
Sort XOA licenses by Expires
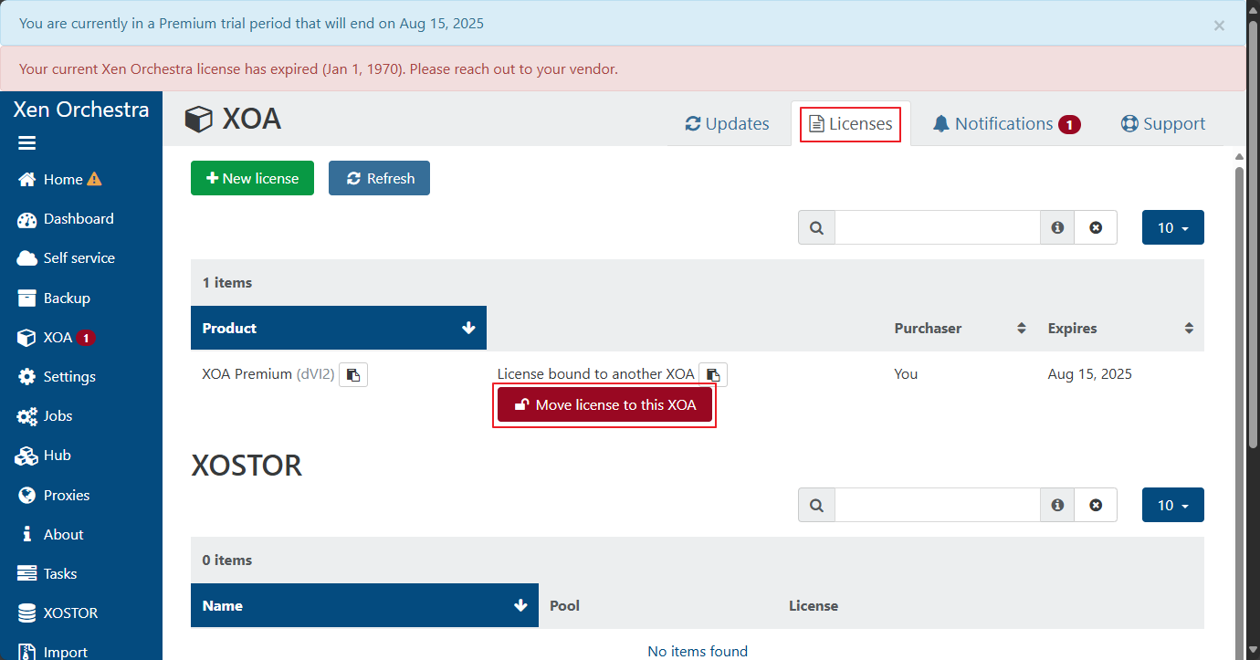[1120, 328]
